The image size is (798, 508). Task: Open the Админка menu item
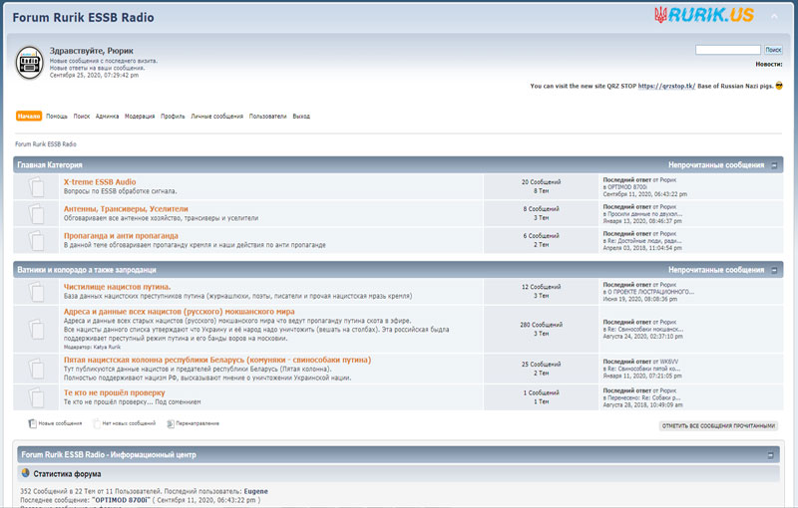107,117
